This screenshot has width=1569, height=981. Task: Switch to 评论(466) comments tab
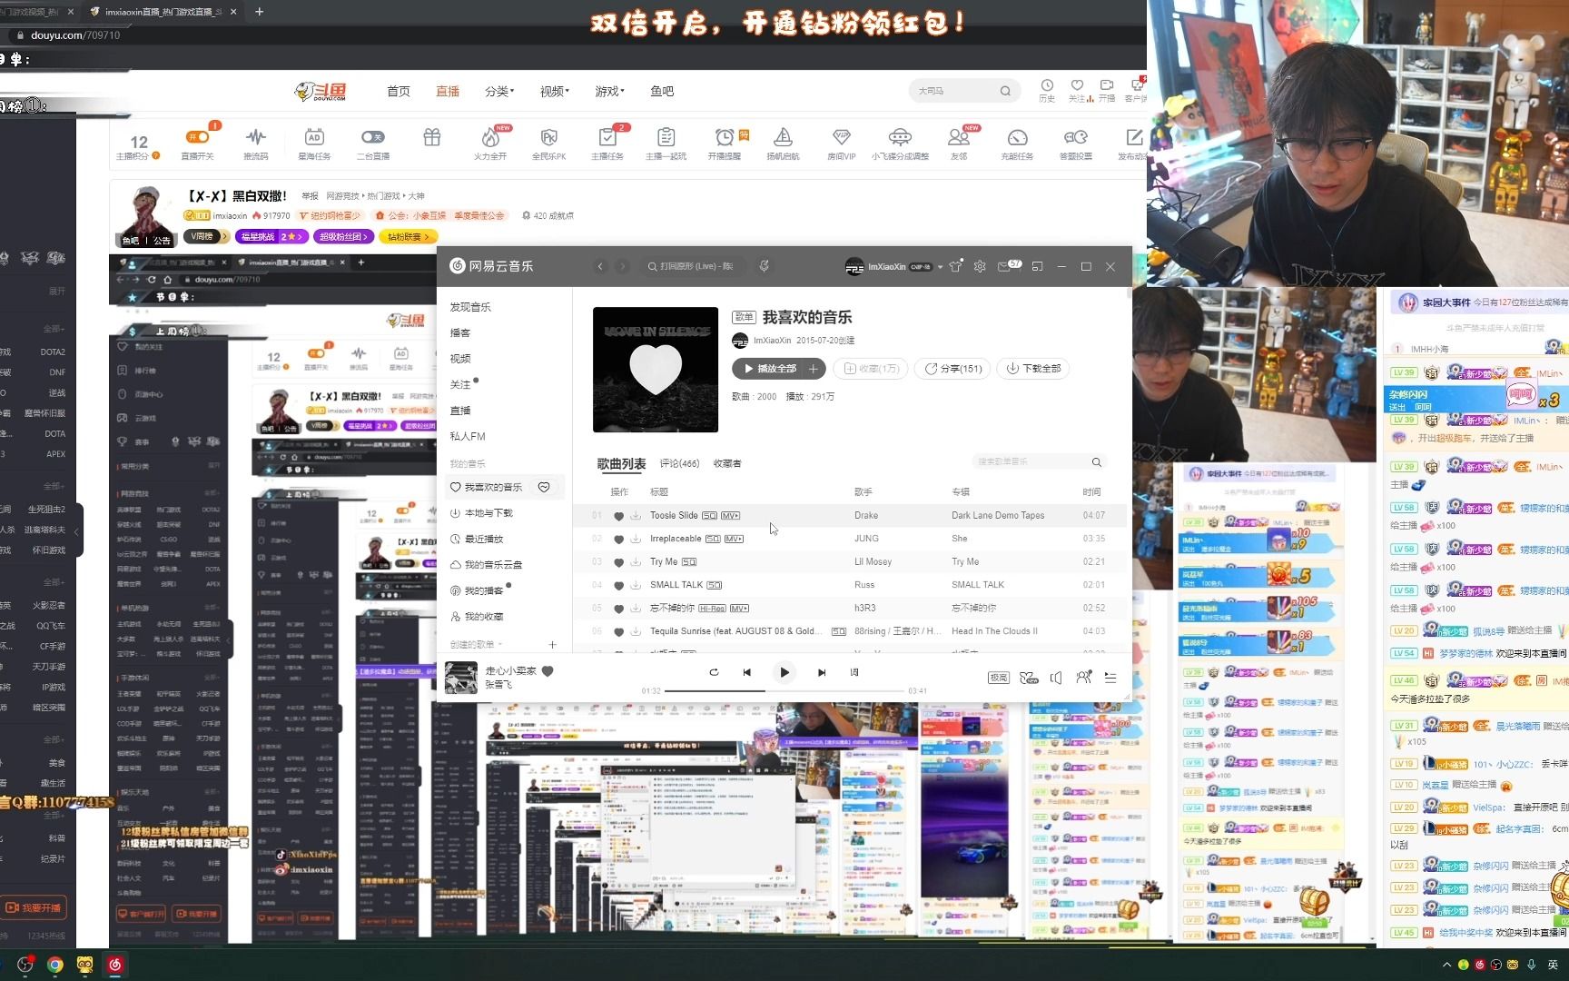pyautogui.click(x=679, y=463)
